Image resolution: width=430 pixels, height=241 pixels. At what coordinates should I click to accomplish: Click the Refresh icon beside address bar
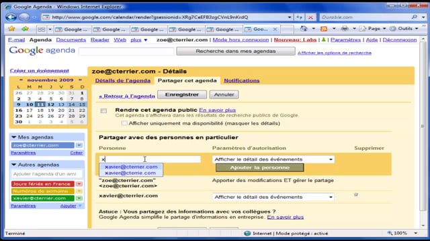[x=299, y=17]
